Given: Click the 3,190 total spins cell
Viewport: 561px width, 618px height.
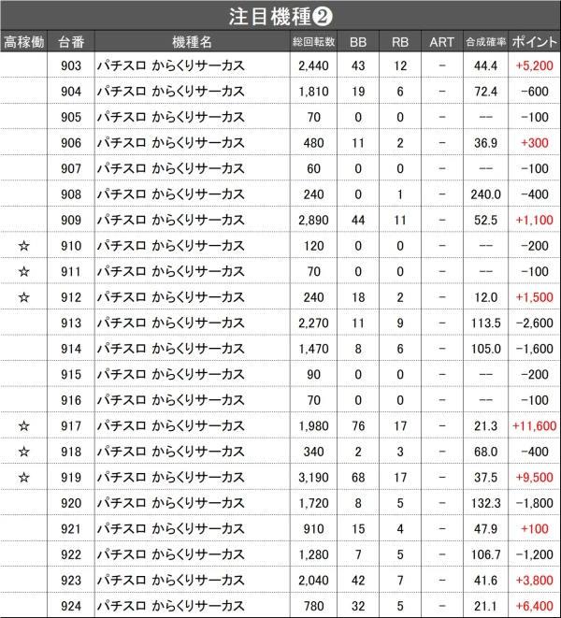Looking at the screenshot, I should [x=314, y=478].
